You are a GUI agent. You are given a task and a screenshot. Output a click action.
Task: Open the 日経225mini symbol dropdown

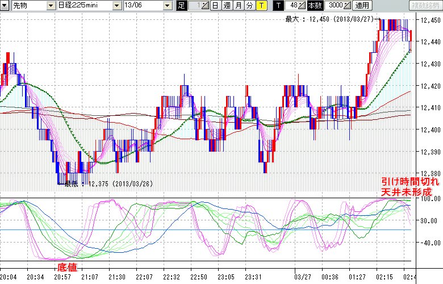[116, 5]
